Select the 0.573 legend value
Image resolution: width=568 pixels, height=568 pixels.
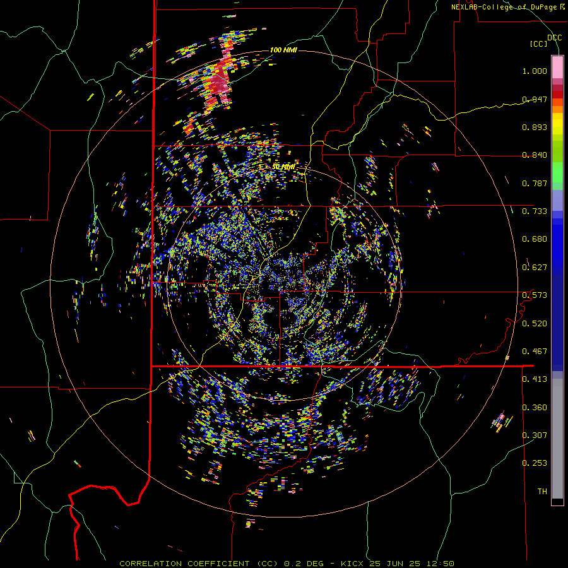(x=535, y=295)
